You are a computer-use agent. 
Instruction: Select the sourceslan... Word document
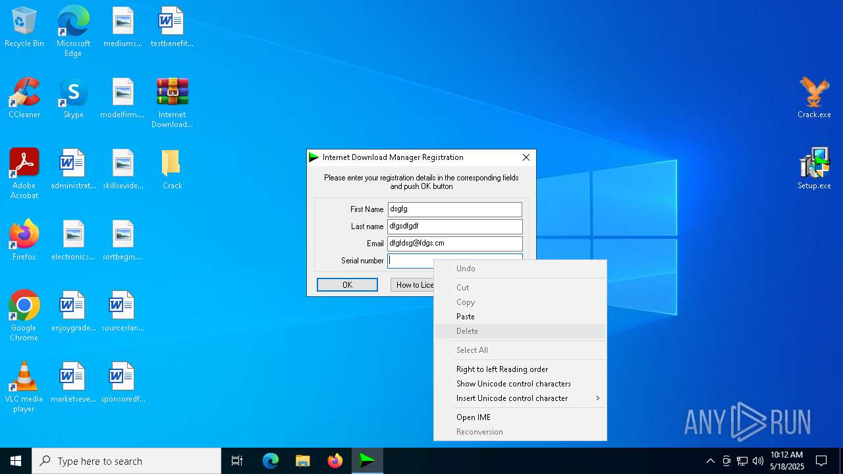[x=122, y=312]
